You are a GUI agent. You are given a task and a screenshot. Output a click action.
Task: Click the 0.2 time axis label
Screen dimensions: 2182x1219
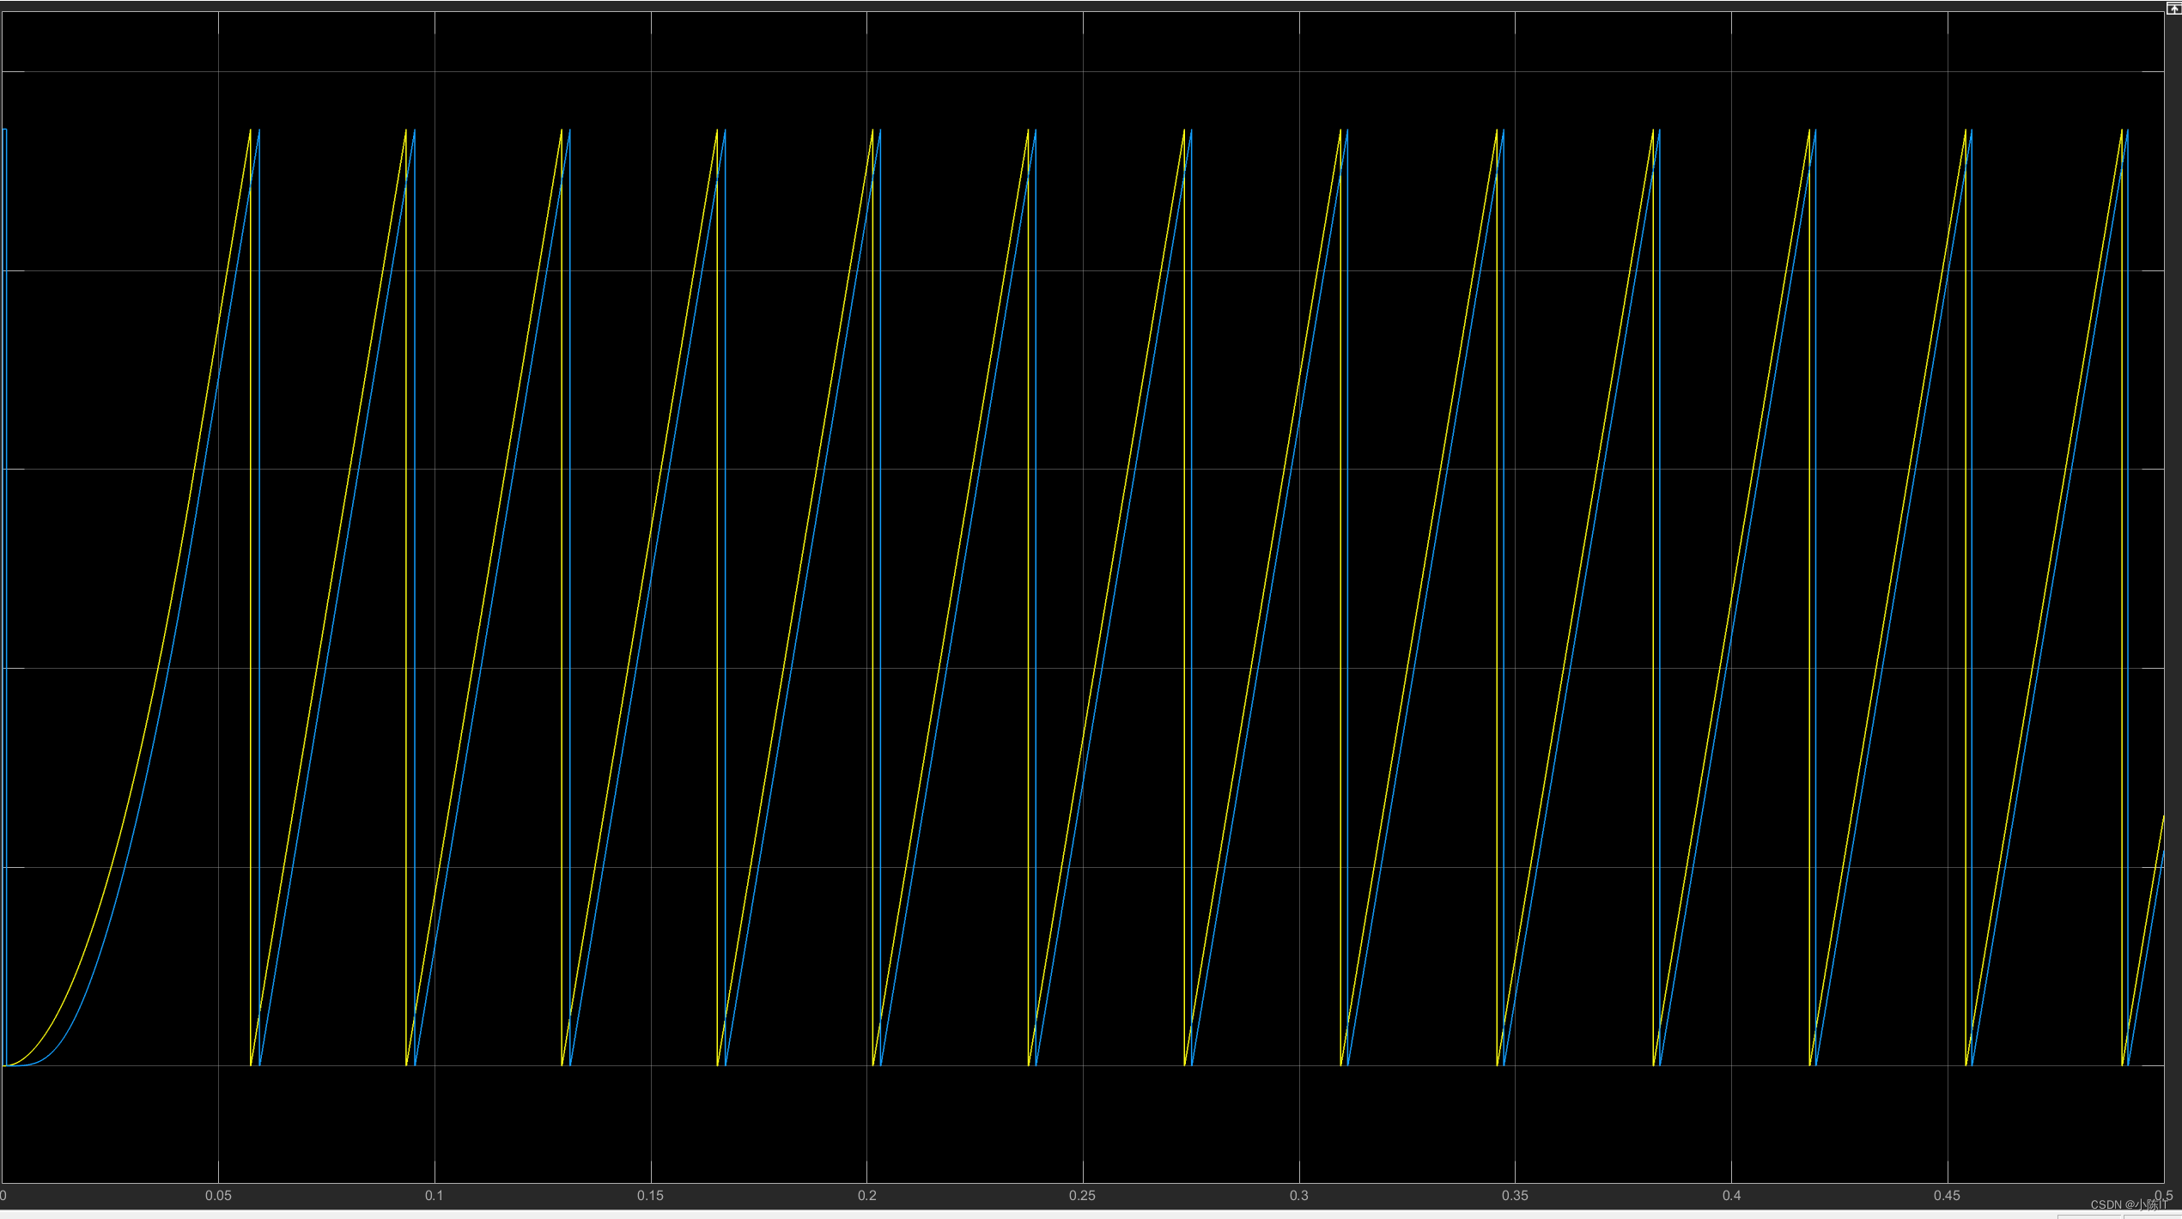click(867, 1195)
